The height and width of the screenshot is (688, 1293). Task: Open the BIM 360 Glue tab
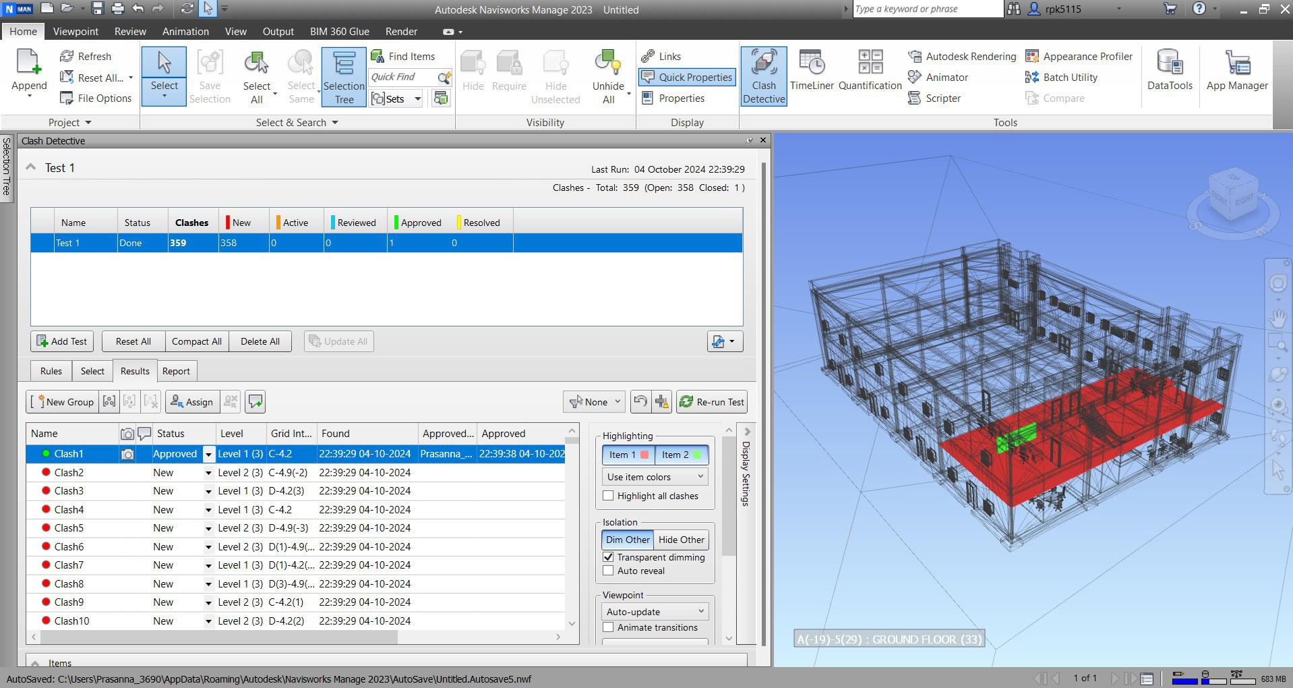click(x=339, y=32)
